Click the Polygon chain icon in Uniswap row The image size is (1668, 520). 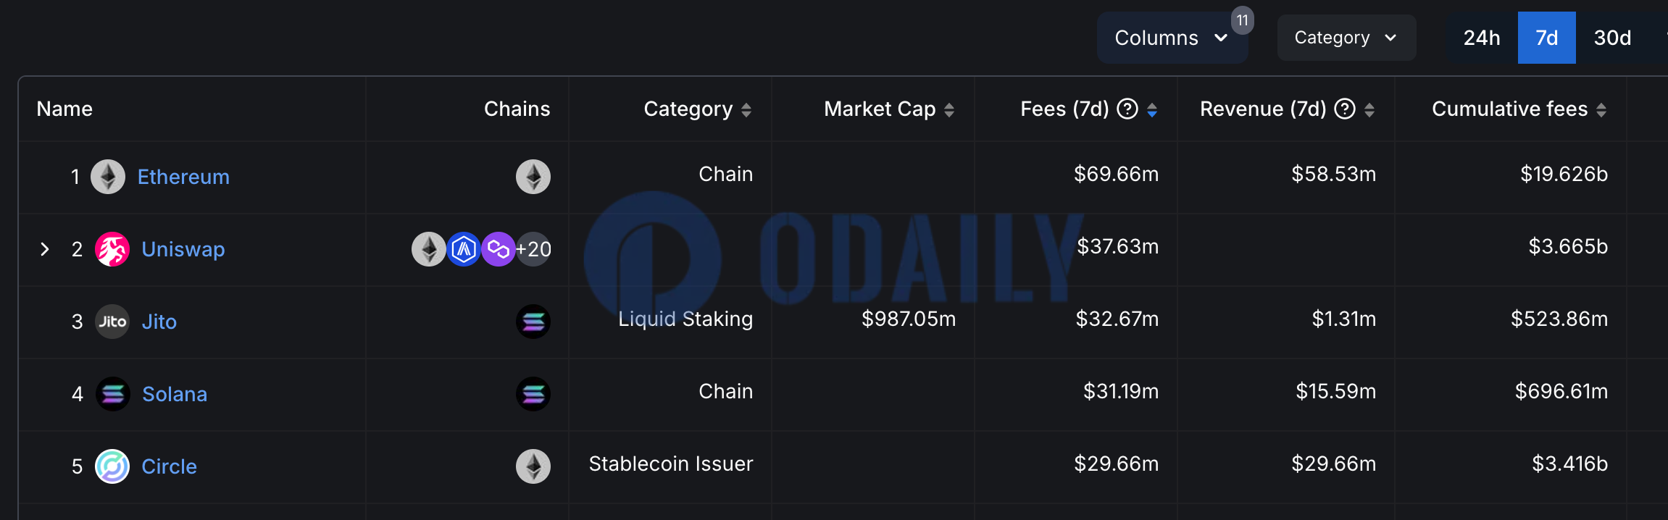pos(499,249)
